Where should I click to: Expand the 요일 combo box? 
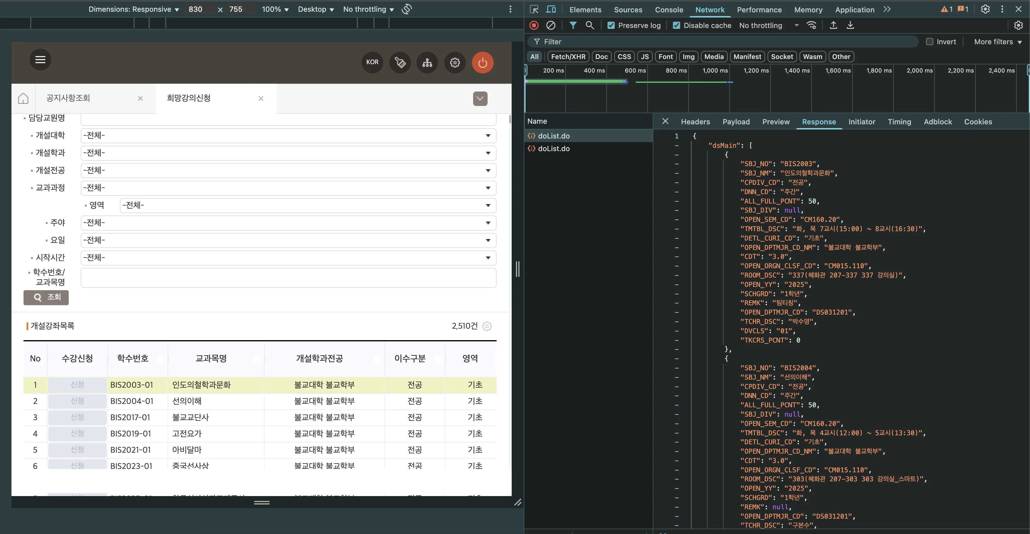click(288, 241)
